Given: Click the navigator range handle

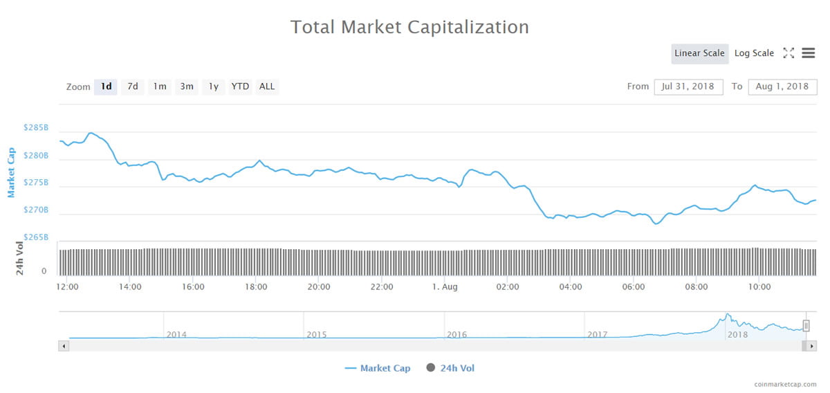Looking at the screenshot, I should (806, 326).
